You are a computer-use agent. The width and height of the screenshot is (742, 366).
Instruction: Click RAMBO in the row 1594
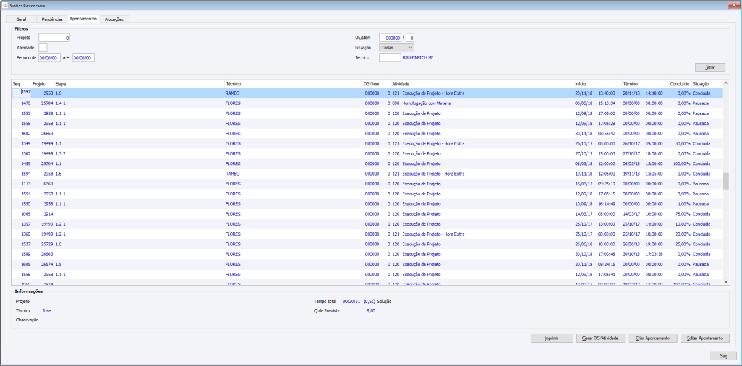(232, 174)
